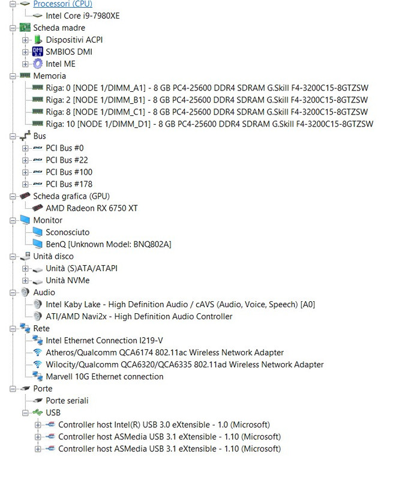The height and width of the screenshot is (480, 405).
Task: Collapse the Memoria section
Action: click(13, 76)
